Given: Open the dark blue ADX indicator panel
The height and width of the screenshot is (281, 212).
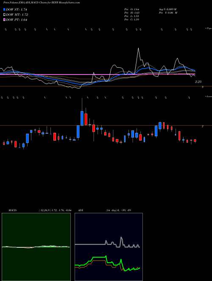Looking at the screenshot, I should [109, 247].
